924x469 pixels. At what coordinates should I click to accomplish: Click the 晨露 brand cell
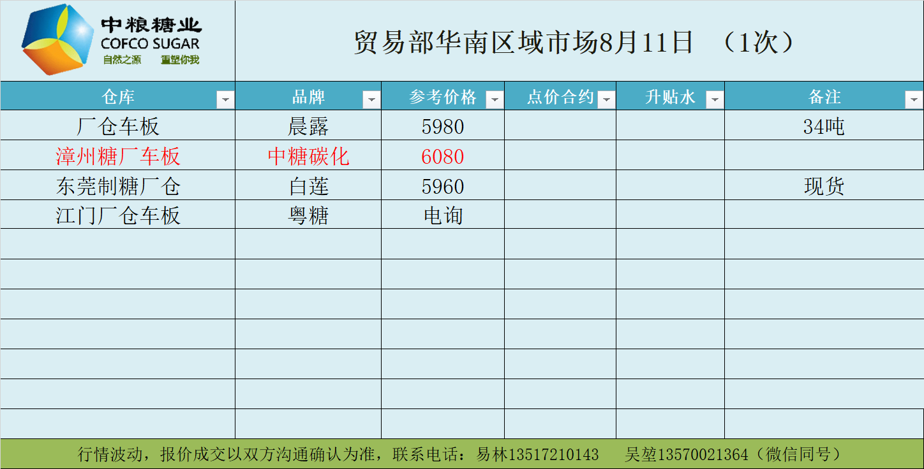tap(308, 126)
